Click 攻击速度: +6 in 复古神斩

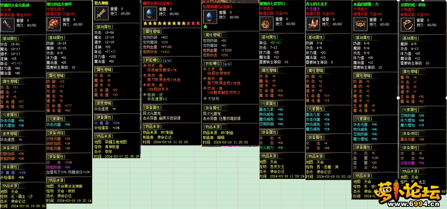(105, 109)
